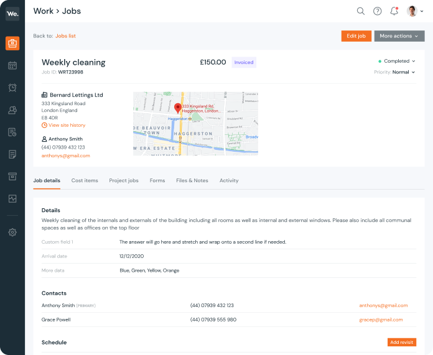Switch to the Activity tab

click(229, 180)
